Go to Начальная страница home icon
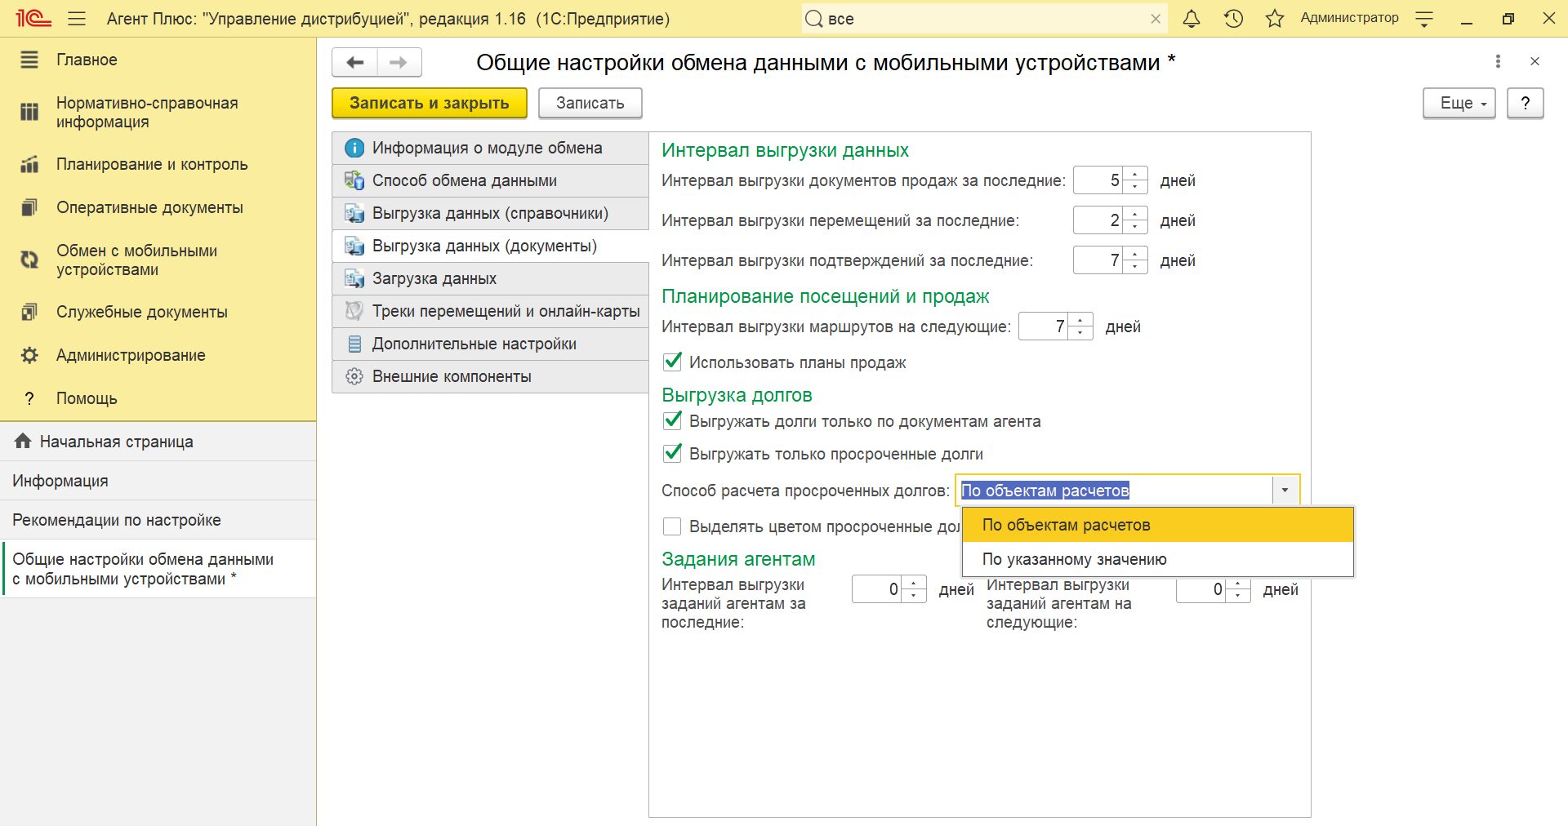This screenshot has height=826, width=1568. (23, 442)
